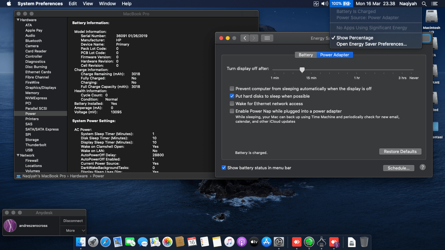Switch to the Battery tab
This screenshot has width=445, height=250.
click(306, 55)
